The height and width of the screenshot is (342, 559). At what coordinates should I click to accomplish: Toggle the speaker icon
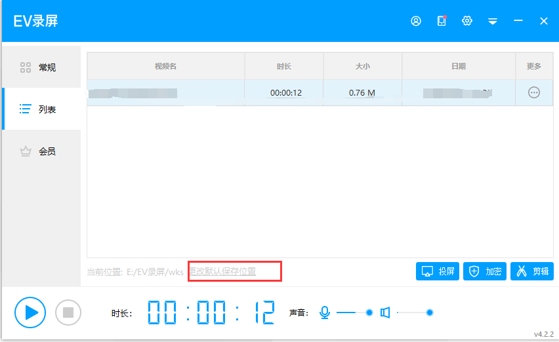(385, 313)
